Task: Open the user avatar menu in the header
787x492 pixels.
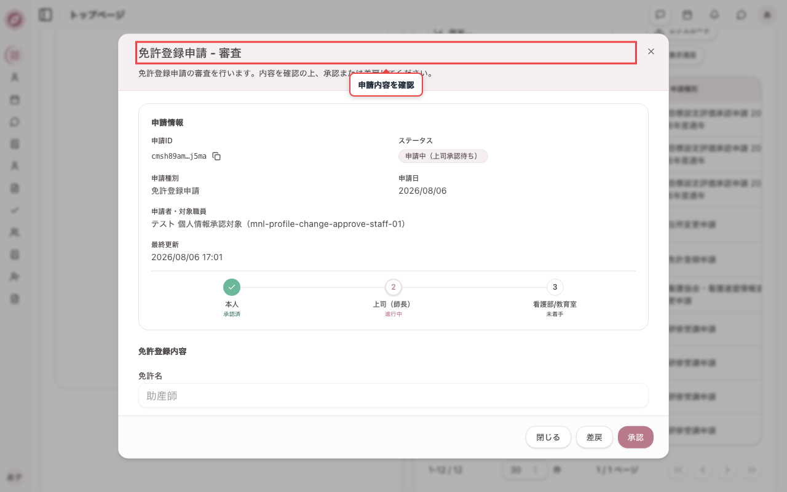Action: pyautogui.click(x=767, y=15)
